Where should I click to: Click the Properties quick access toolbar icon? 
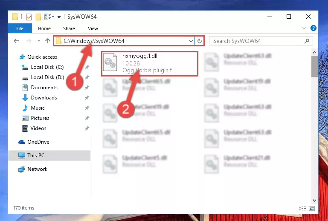pos(29,17)
